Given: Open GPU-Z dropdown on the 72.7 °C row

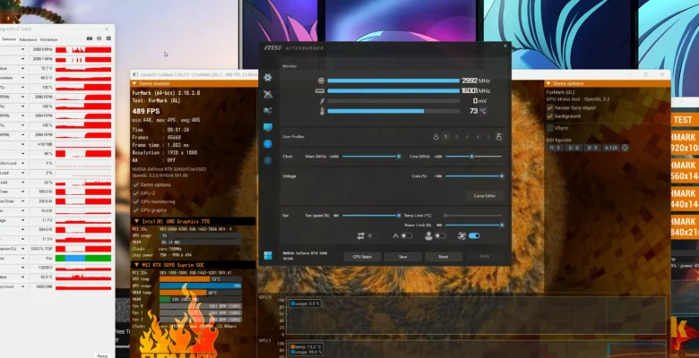Looking at the screenshot, I should (x=22, y=69).
